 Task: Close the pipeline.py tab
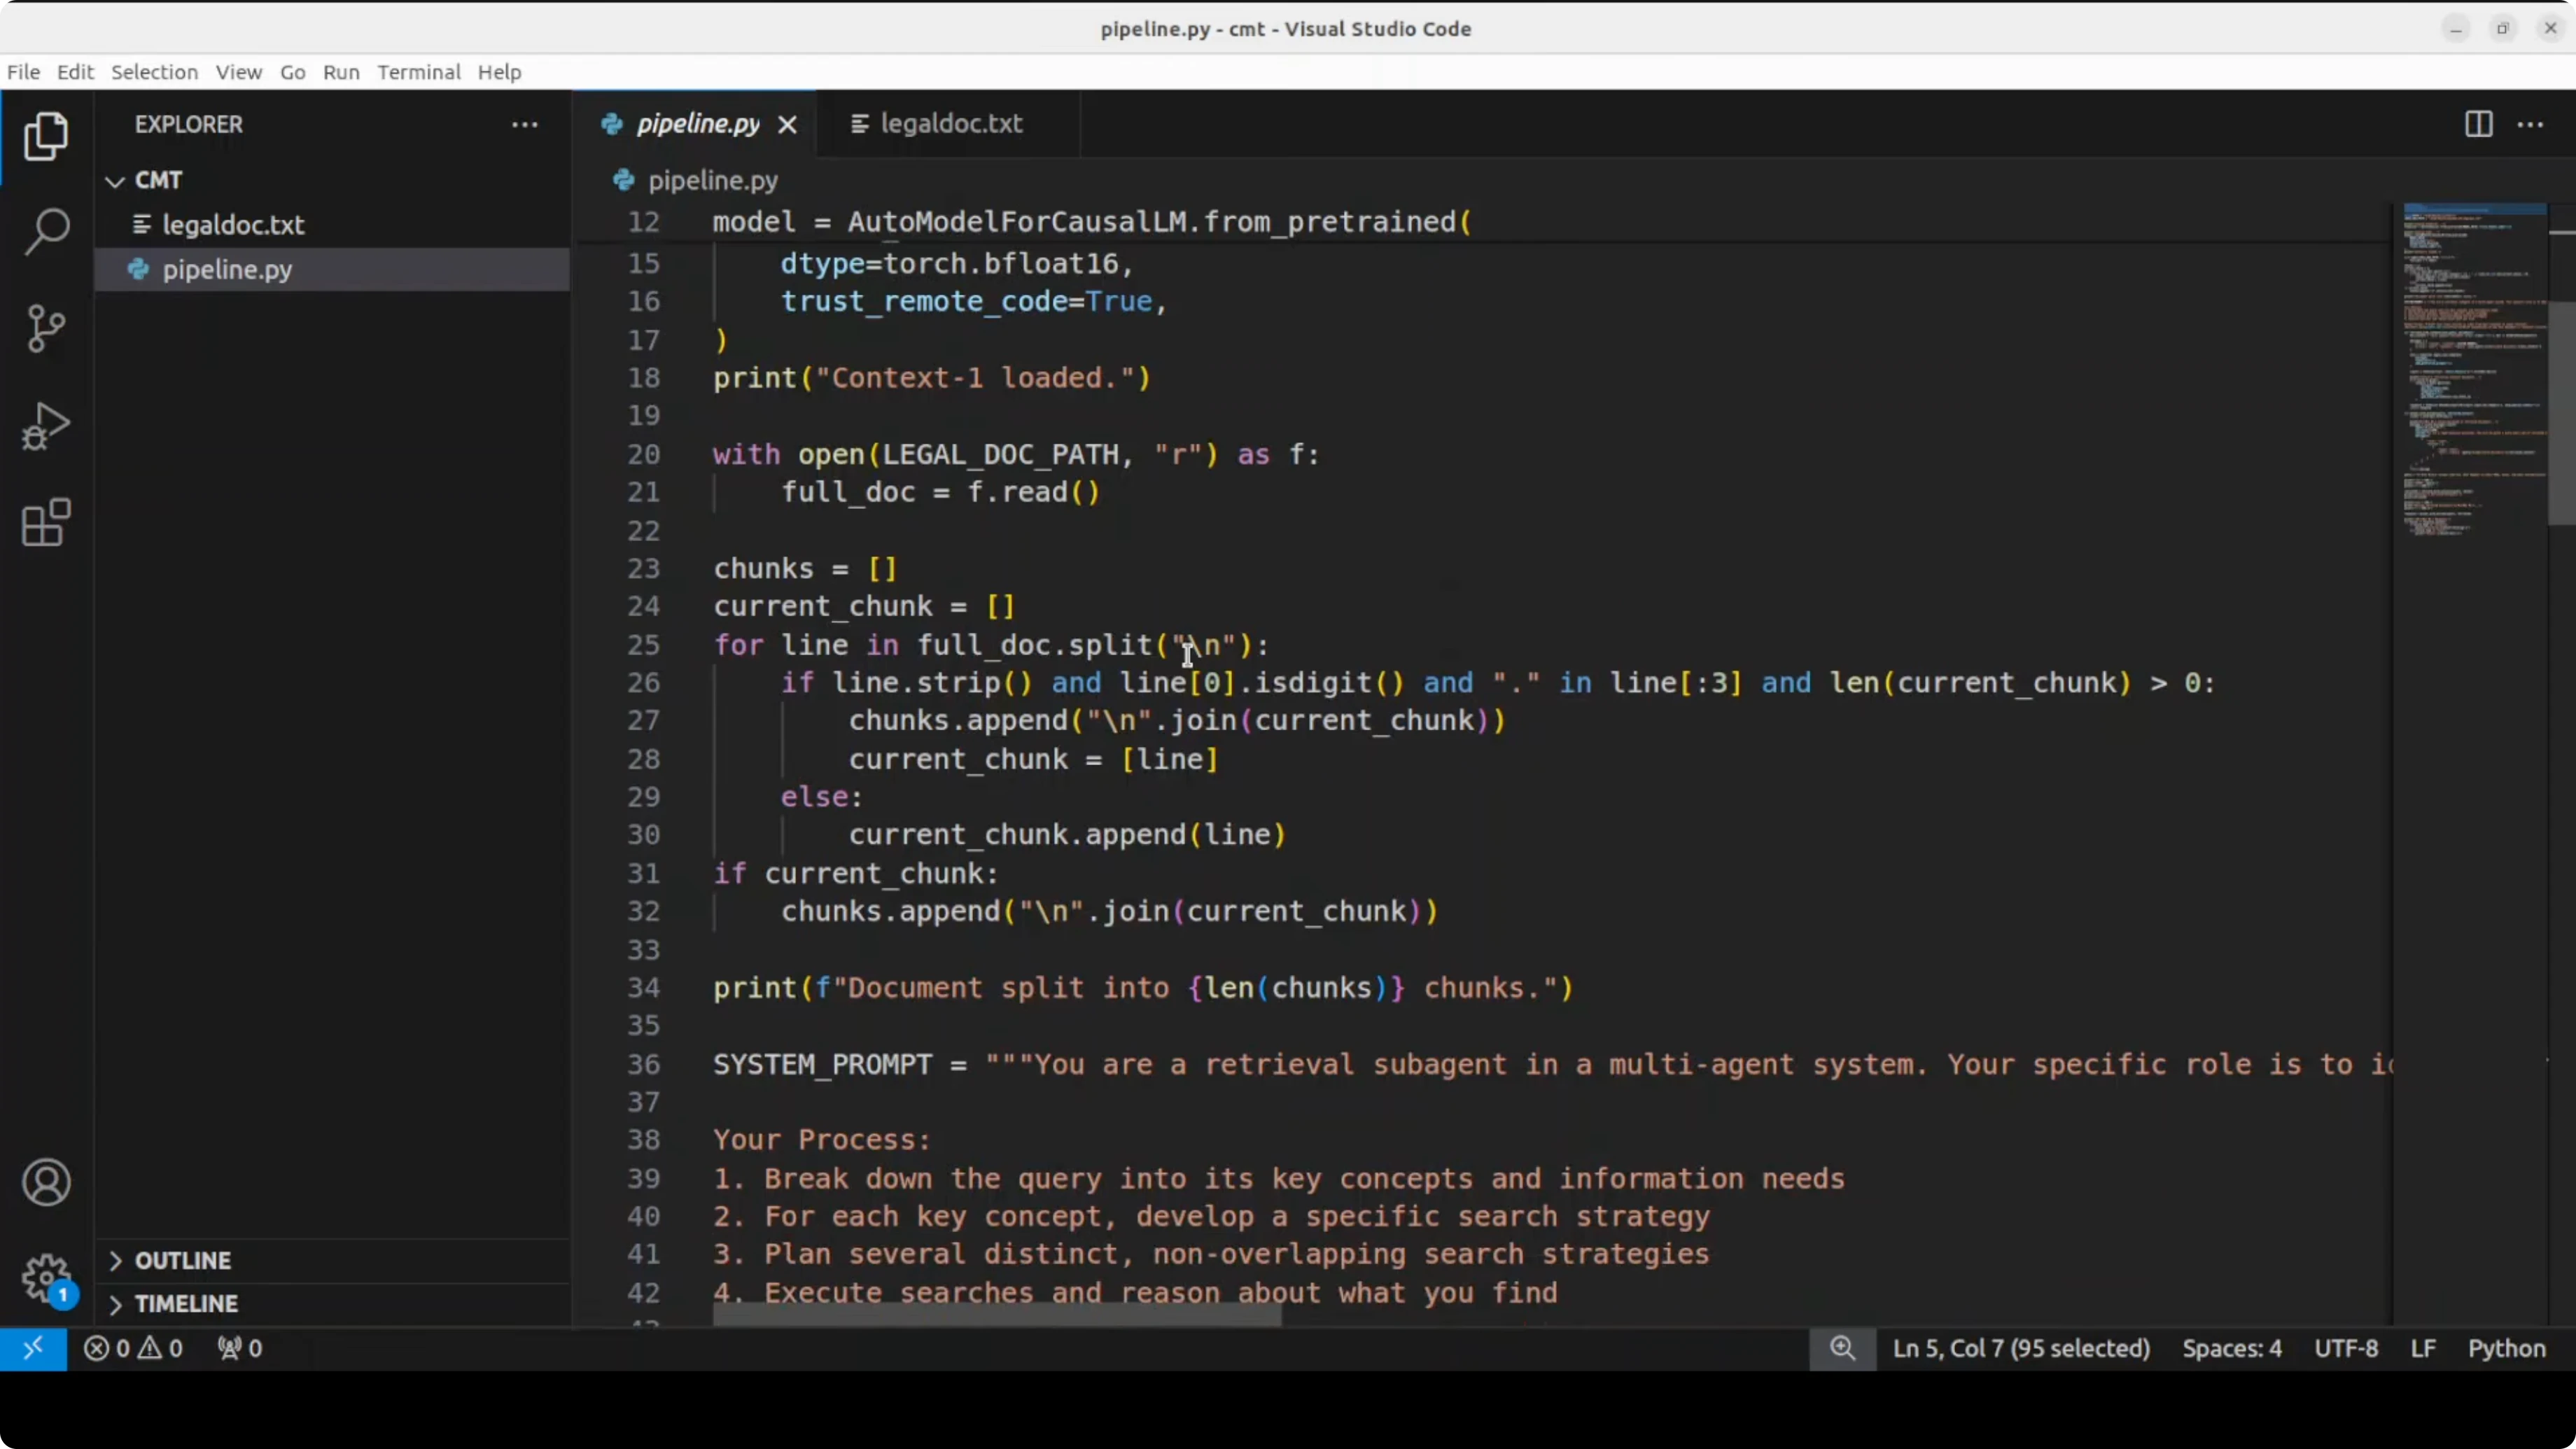787,125
